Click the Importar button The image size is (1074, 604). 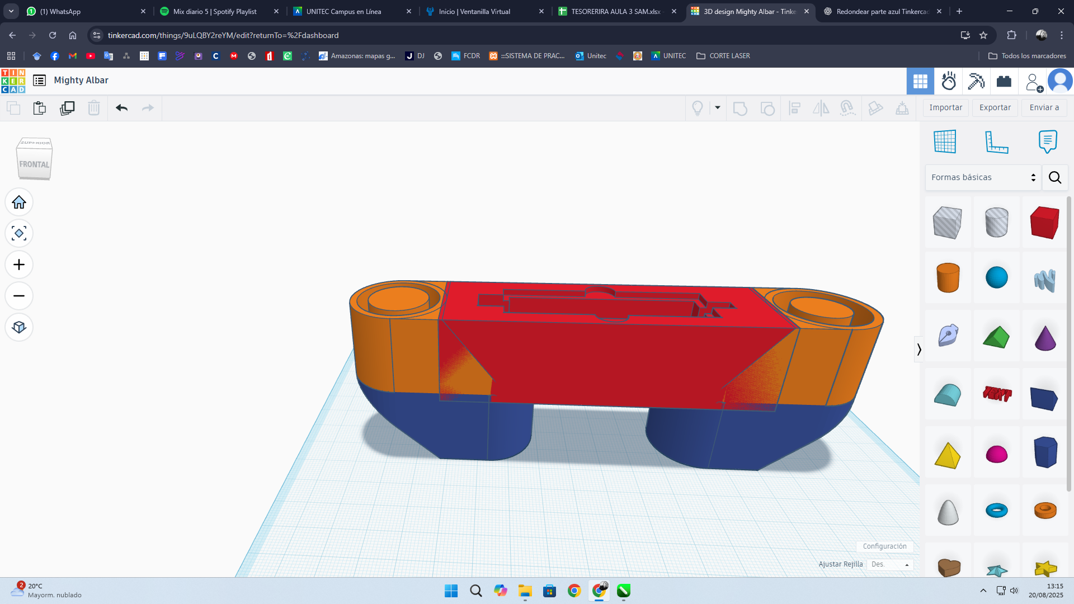[945, 107]
